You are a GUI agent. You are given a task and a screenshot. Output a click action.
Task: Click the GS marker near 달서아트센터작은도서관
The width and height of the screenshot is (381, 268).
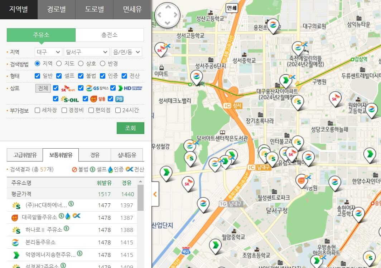[x=190, y=146]
